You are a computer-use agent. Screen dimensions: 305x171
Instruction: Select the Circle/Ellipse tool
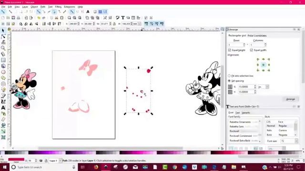coord(3,72)
